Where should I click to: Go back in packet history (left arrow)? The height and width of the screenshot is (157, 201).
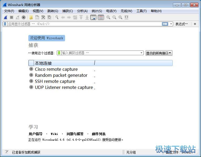point(63,17)
